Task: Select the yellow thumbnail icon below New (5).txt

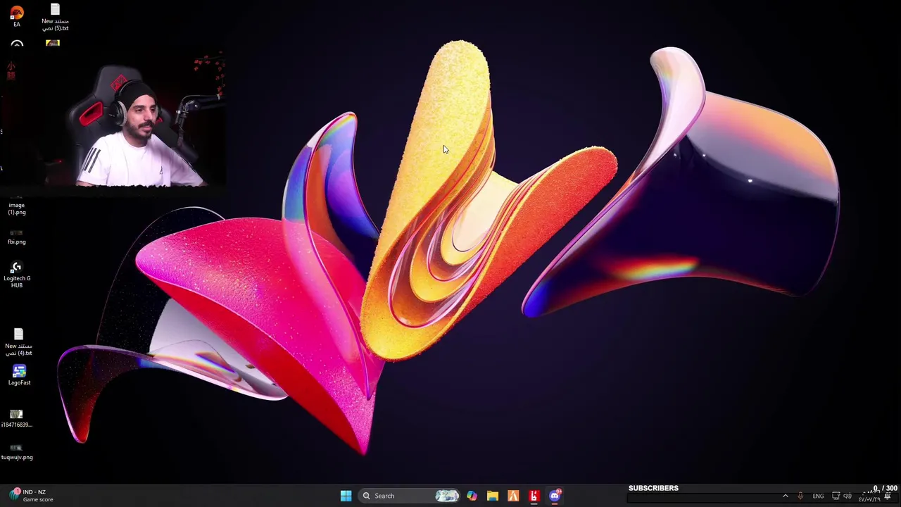Action: pos(53,43)
